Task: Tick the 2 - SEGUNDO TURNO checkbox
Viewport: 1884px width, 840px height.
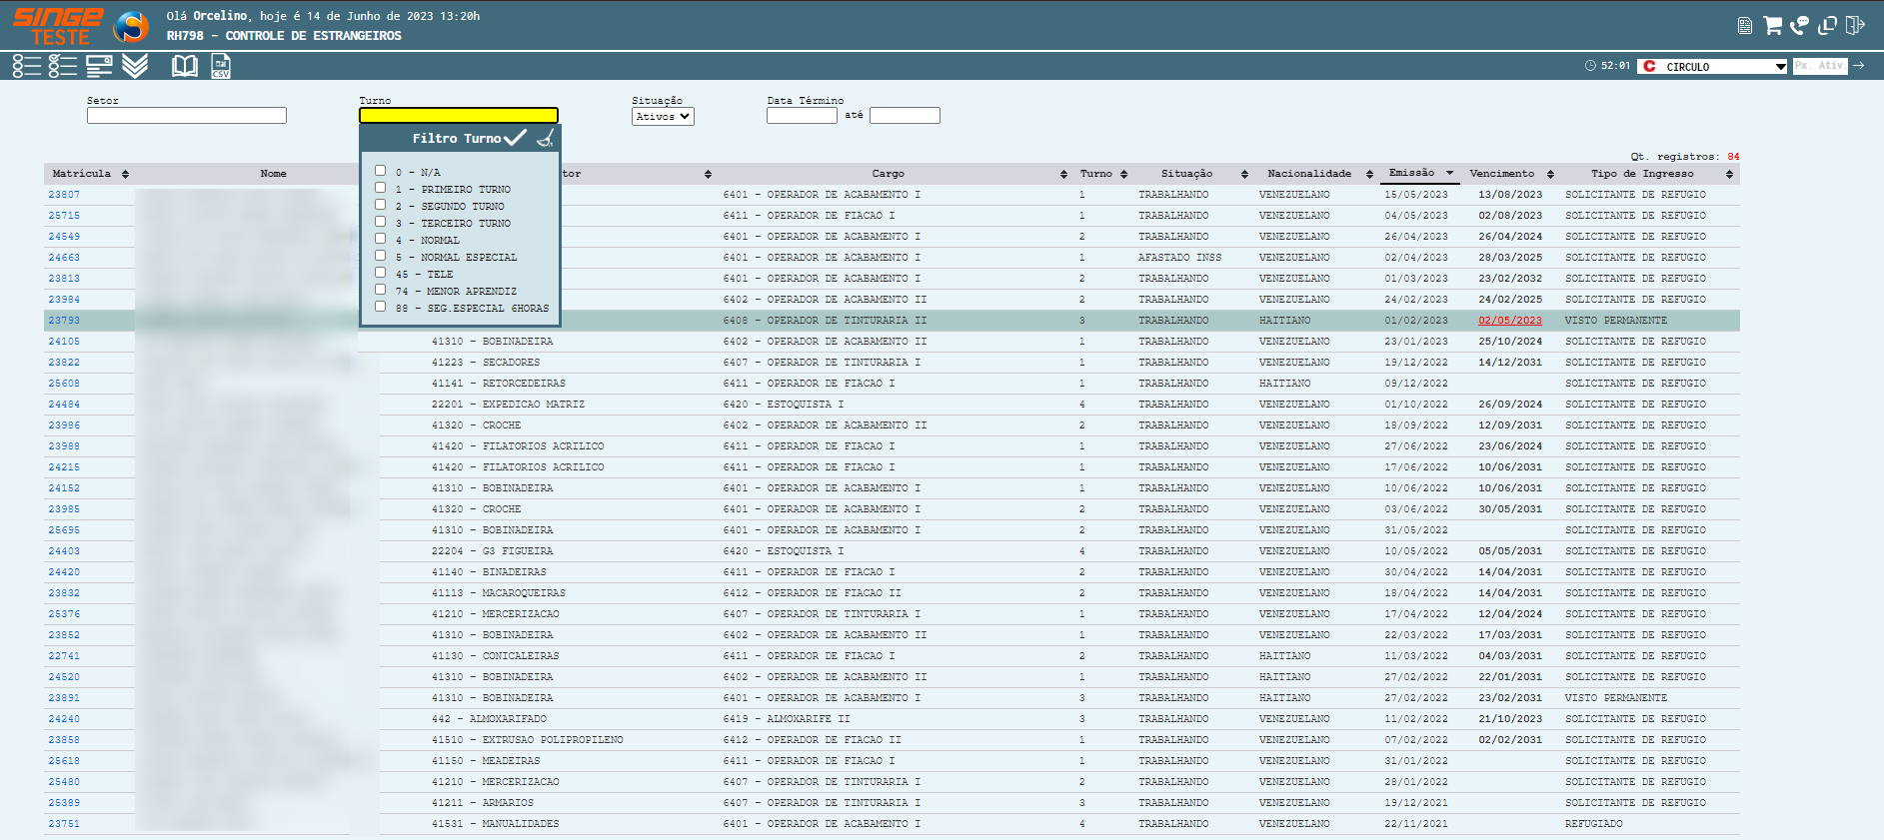Action: (380, 205)
